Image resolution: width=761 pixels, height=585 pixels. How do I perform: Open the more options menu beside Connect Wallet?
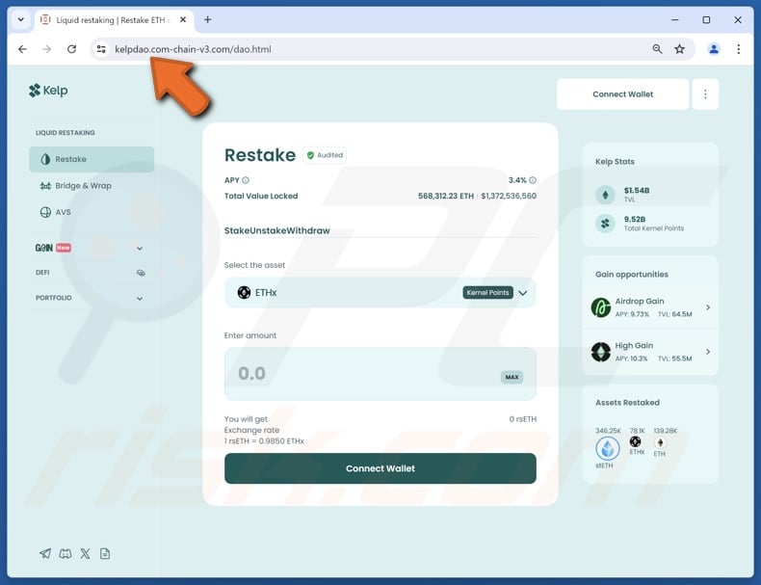pyautogui.click(x=705, y=94)
